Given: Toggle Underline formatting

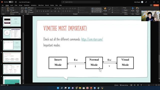Looking at the screenshot, I should pyautogui.click(x=41, y=11).
